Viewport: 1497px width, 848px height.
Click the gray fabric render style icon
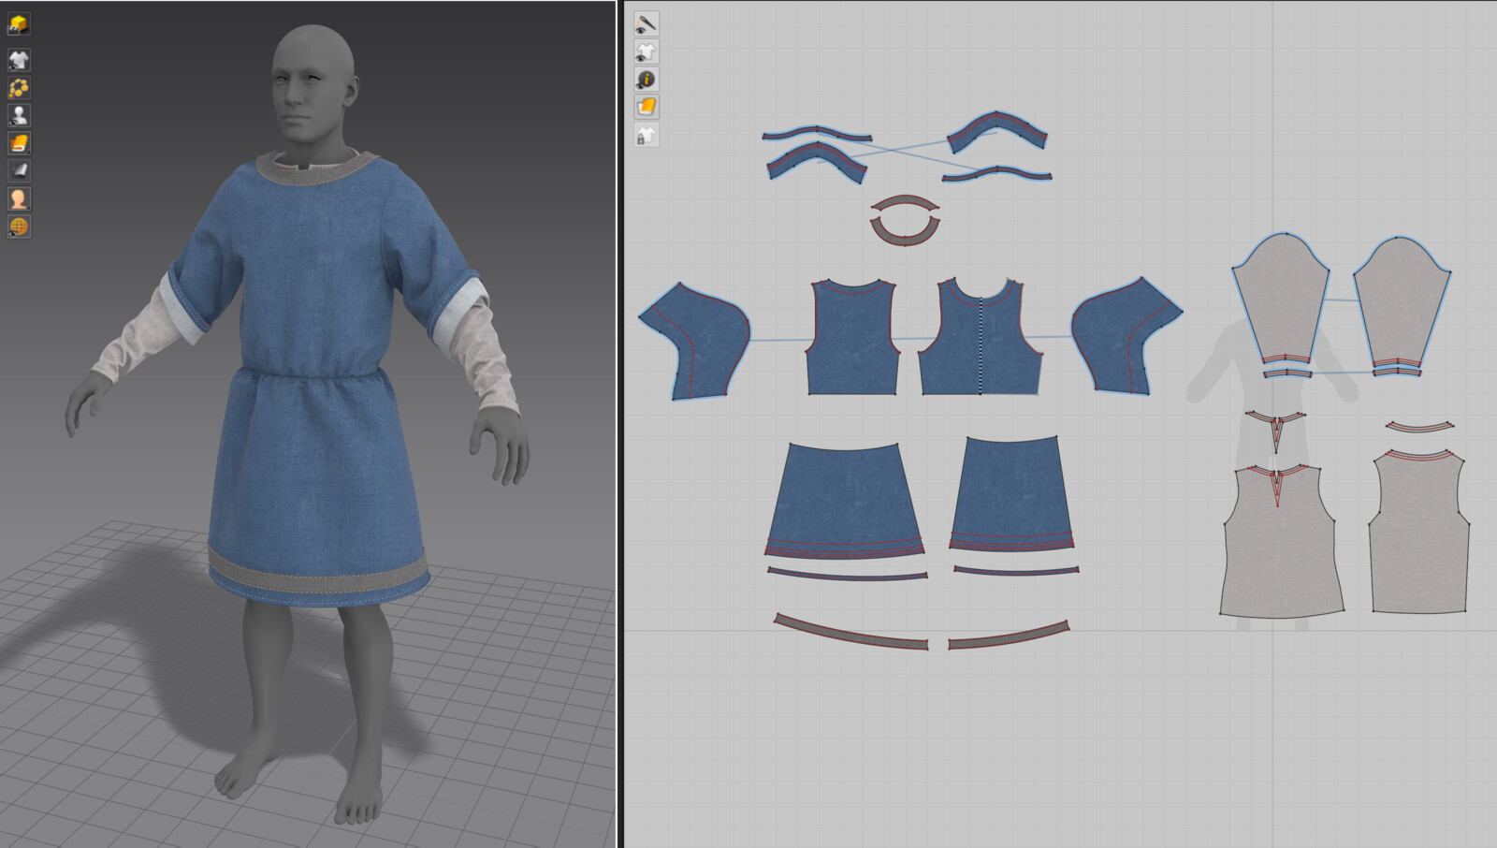click(x=18, y=170)
